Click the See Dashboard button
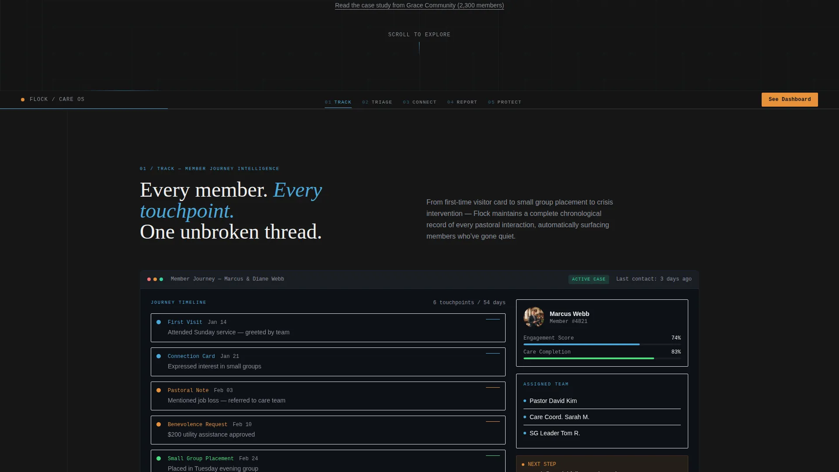Screen dimensions: 839x472 tap(790, 100)
